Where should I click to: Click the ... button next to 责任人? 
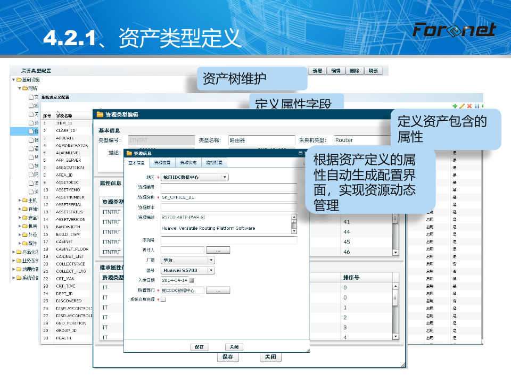coord(218,249)
